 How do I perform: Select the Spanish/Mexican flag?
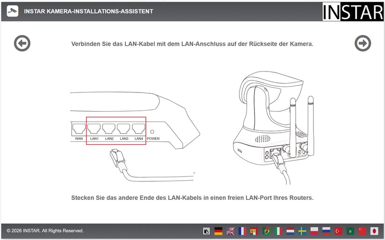[x=254, y=231]
